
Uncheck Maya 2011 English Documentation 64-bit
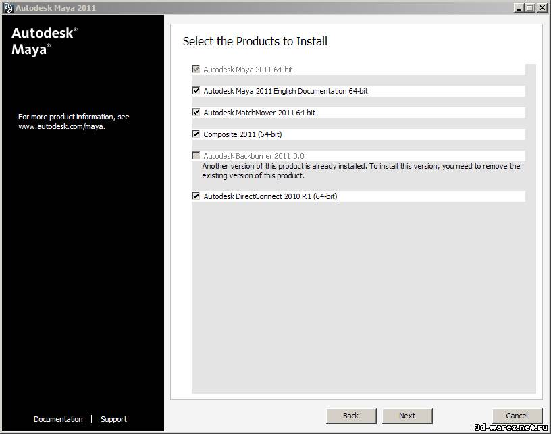point(196,90)
